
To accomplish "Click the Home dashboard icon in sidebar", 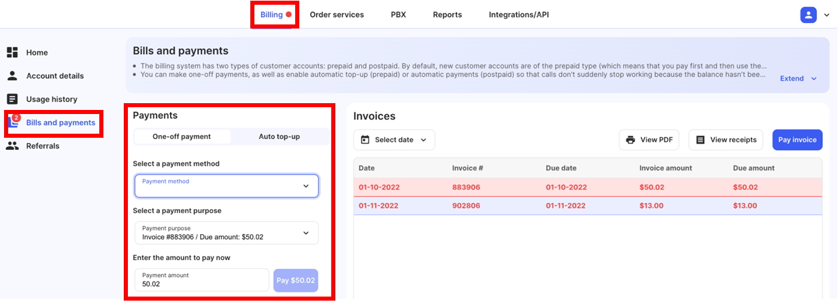I will click(12, 52).
